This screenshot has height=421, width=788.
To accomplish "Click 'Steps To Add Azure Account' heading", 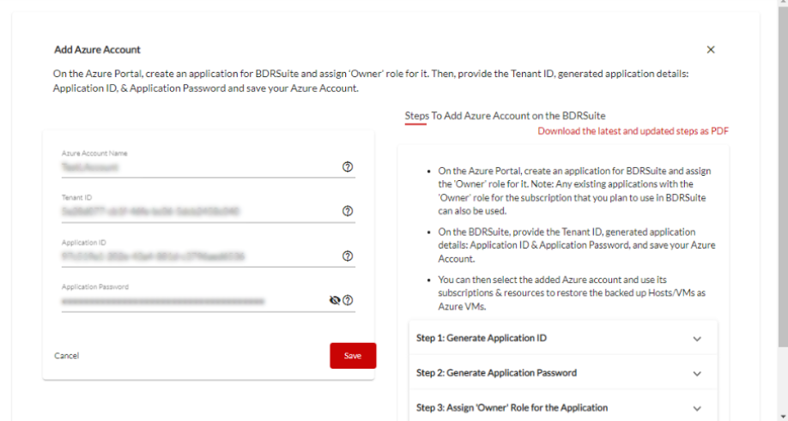I will coord(505,116).
